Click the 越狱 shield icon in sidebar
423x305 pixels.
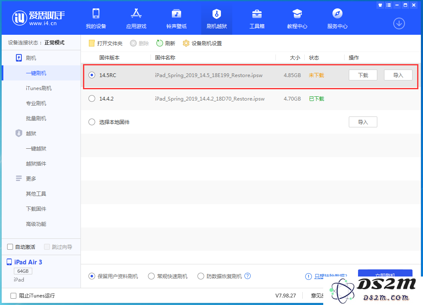(x=18, y=133)
